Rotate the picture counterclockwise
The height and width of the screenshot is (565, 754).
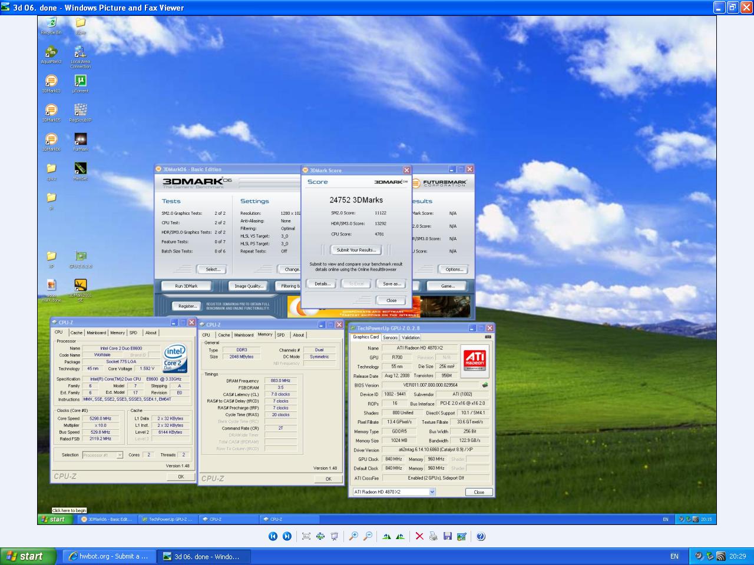click(x=401, y=536)
